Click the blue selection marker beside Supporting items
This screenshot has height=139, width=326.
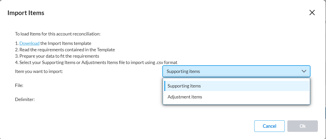[x=165, y=86]
